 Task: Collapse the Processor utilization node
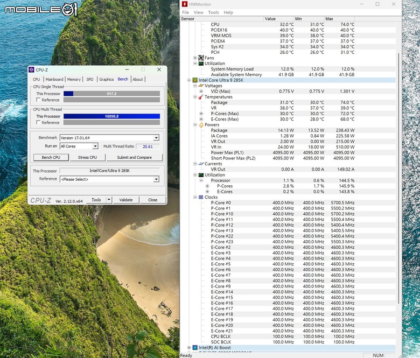(x=201, y=180)
